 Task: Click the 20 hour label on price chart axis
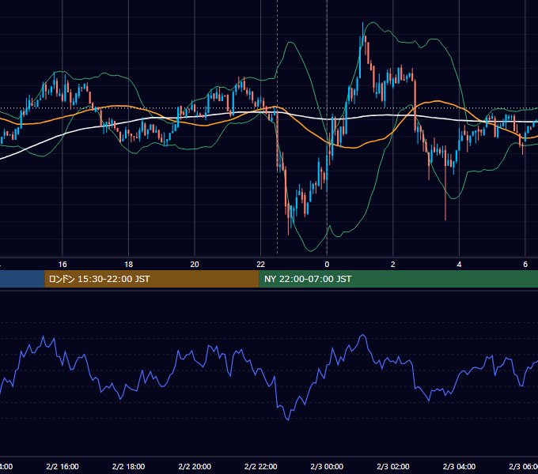pos(195,265)
